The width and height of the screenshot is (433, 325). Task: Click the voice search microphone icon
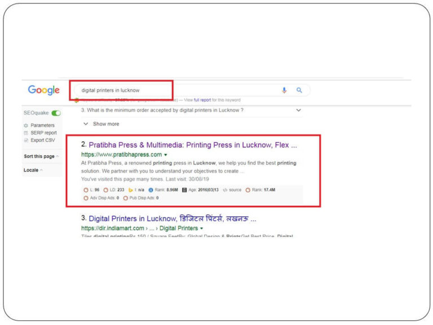point(284,90)
